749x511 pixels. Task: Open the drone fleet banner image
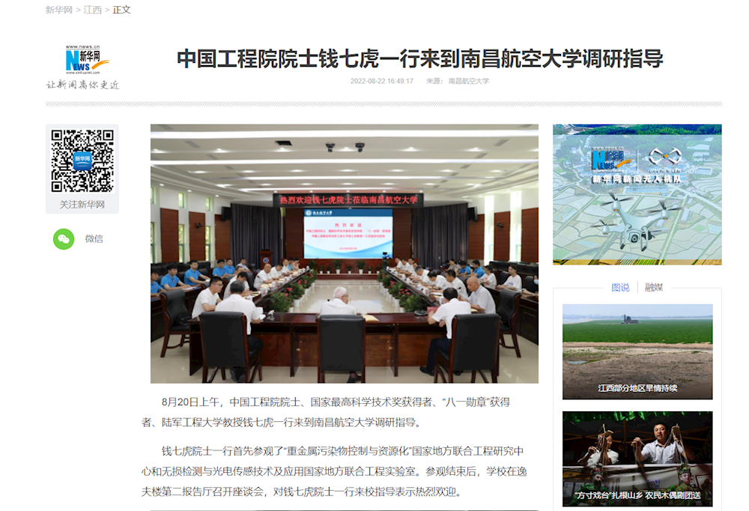point(637,194)
